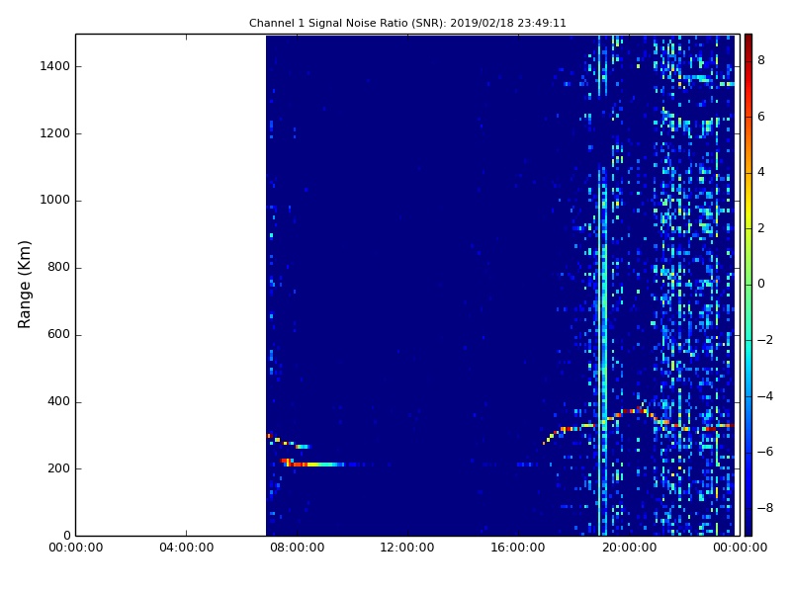Click the 04:00:00 time axis label

tap(186, 548)
